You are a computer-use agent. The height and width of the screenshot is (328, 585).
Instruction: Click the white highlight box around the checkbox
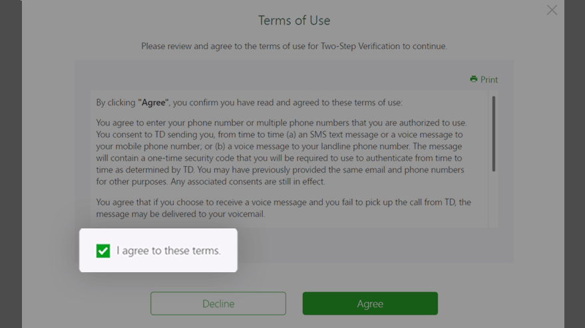pyautogui.click(x=158, y=250)
